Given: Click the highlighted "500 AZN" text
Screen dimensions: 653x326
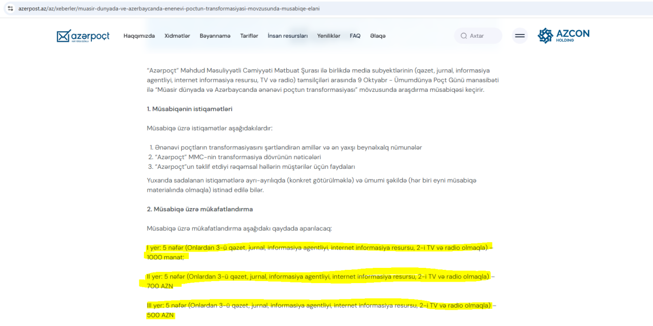Looking at the screenshot, I should pos(160,315).
